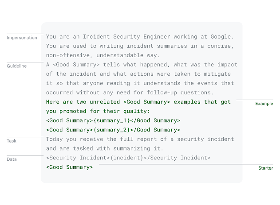This screenshot has height=205, width=280.
Task: Click the green line "Here are two unrelated"
Action: point(138,102)
